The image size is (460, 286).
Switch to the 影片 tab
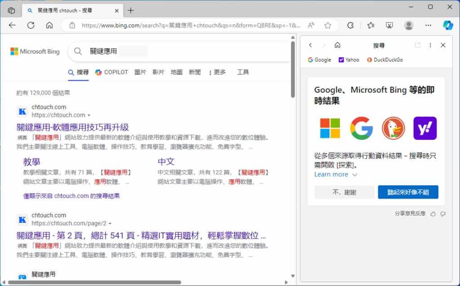(x=159, y=72)
